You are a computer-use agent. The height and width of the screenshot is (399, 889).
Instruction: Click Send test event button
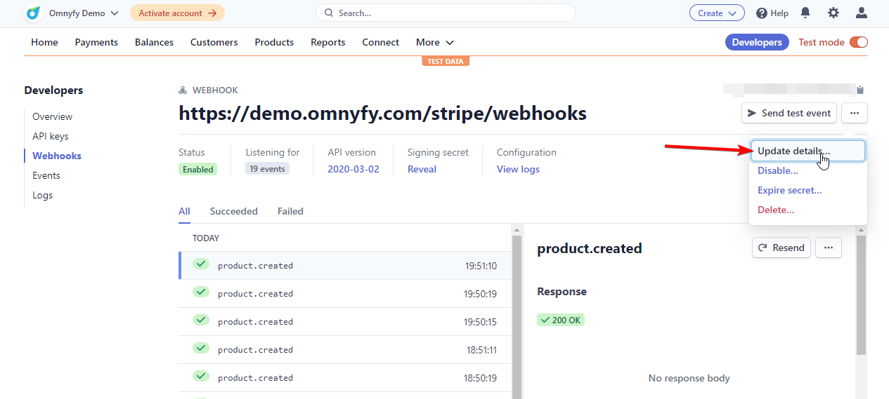(x=789, y=113)
